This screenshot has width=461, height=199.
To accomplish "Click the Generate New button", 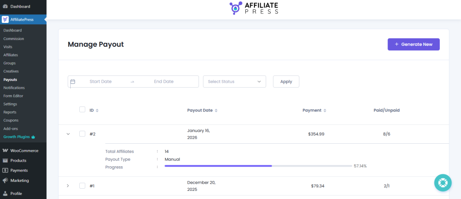I will (414, 44).
